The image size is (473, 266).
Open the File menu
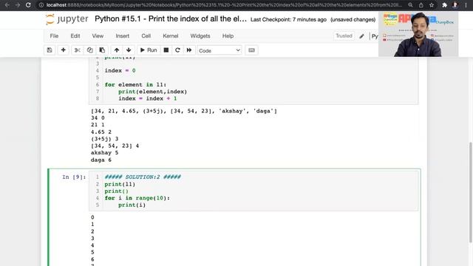54,36
